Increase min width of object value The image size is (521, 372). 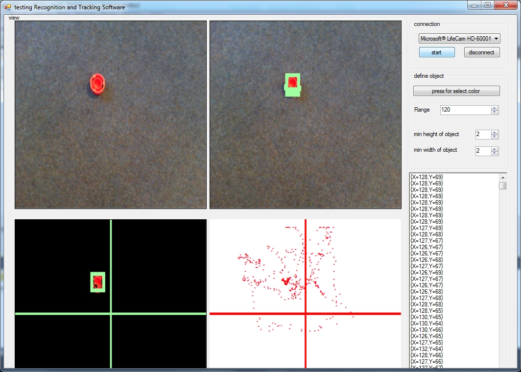[x=495, y=149]
